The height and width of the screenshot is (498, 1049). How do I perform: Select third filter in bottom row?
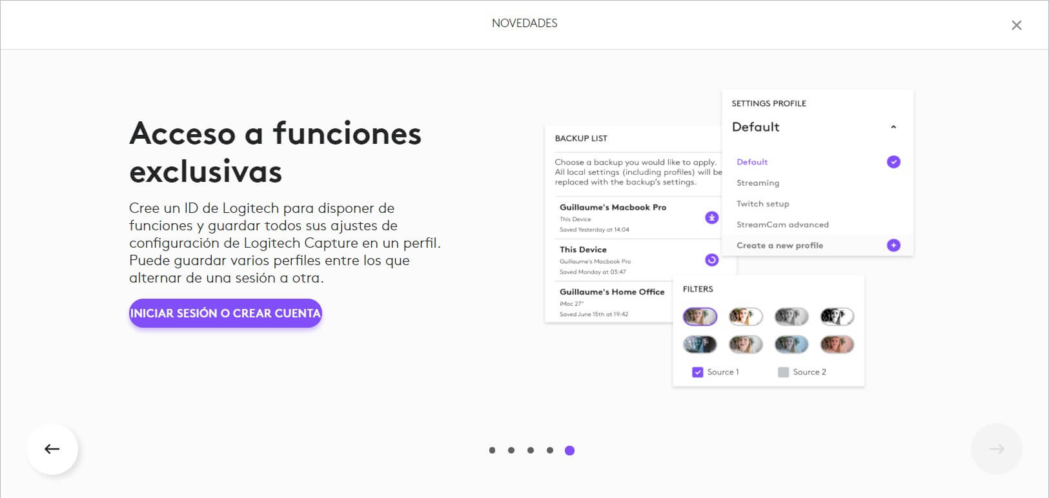point(791,344)
